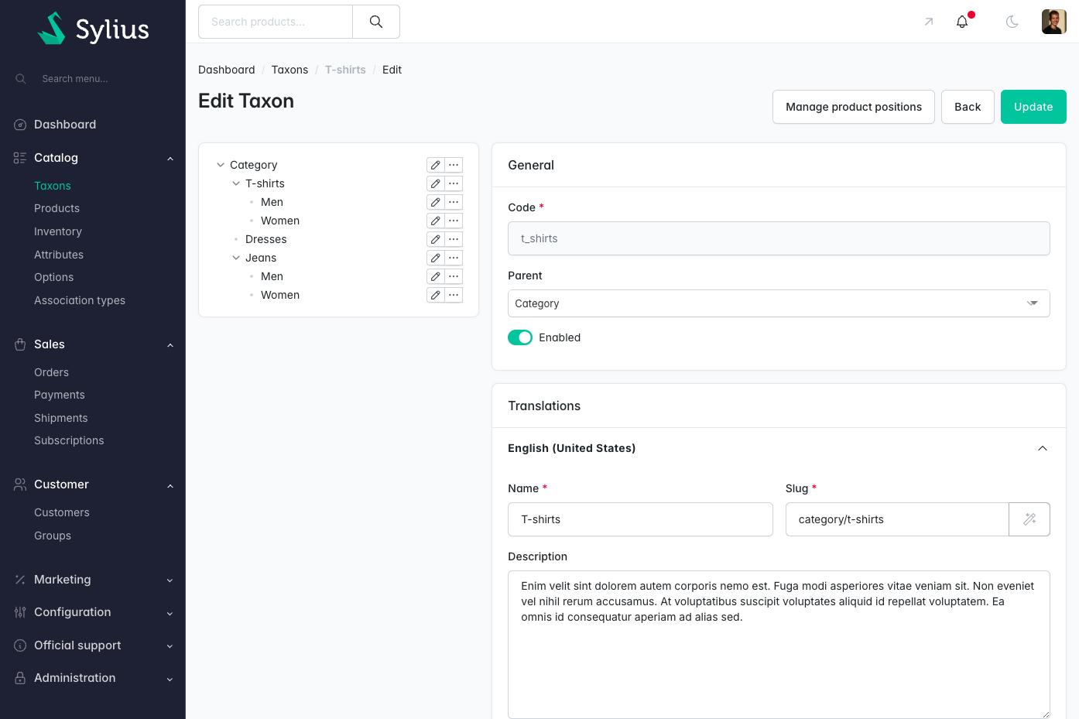Screen dimensions: 1079x719
Task: Toggle the Enabled switch
Action: tap(520, 337)
